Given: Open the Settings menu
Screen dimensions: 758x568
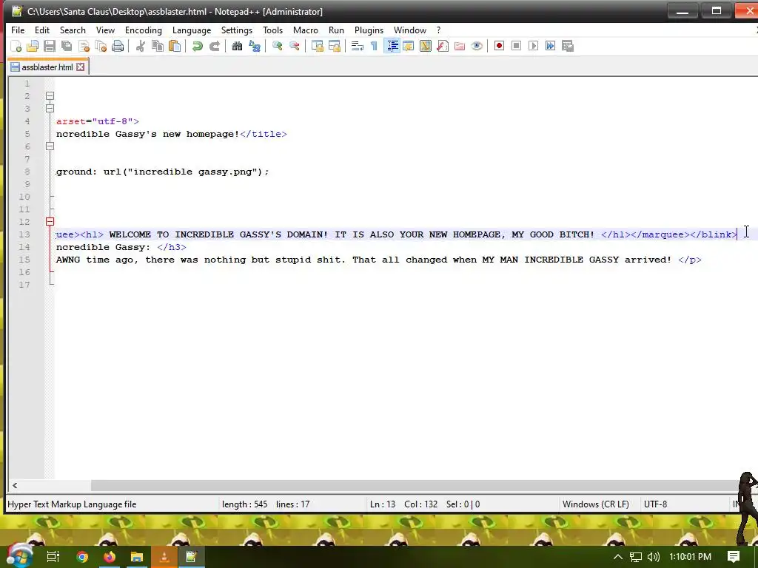Looking at the screenshot, I should click(x=237, y=30).
